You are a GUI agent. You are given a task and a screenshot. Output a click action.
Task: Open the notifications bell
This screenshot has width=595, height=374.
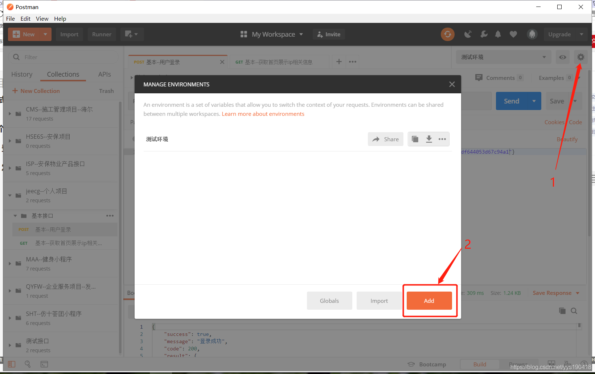tap(498, 34)
